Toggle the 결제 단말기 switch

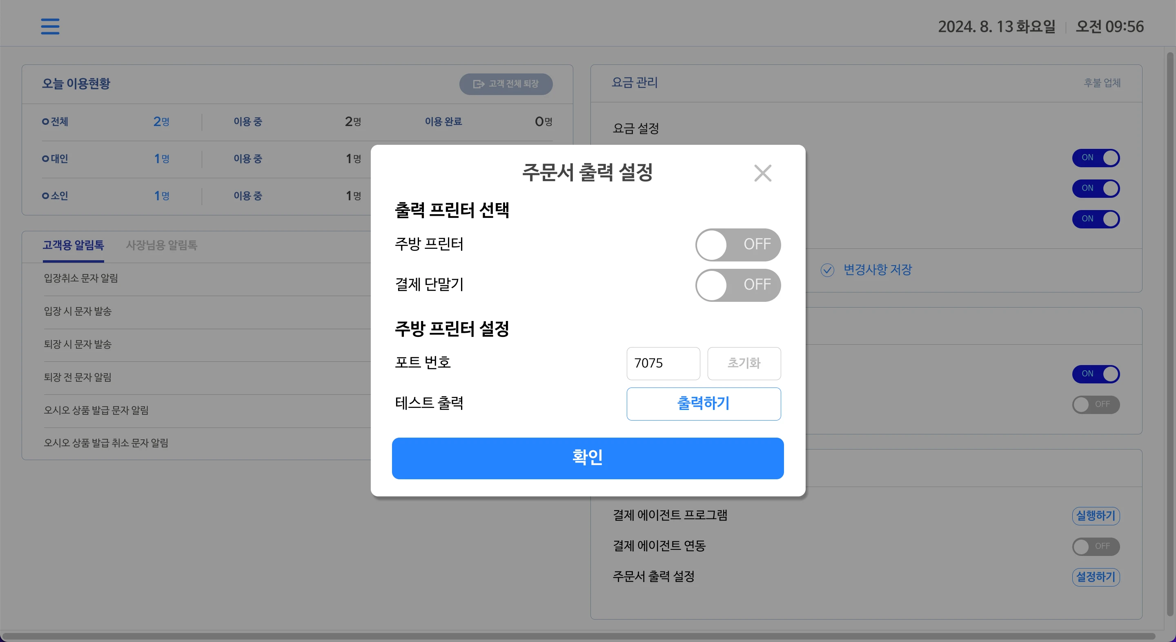[x=738, y=285]
